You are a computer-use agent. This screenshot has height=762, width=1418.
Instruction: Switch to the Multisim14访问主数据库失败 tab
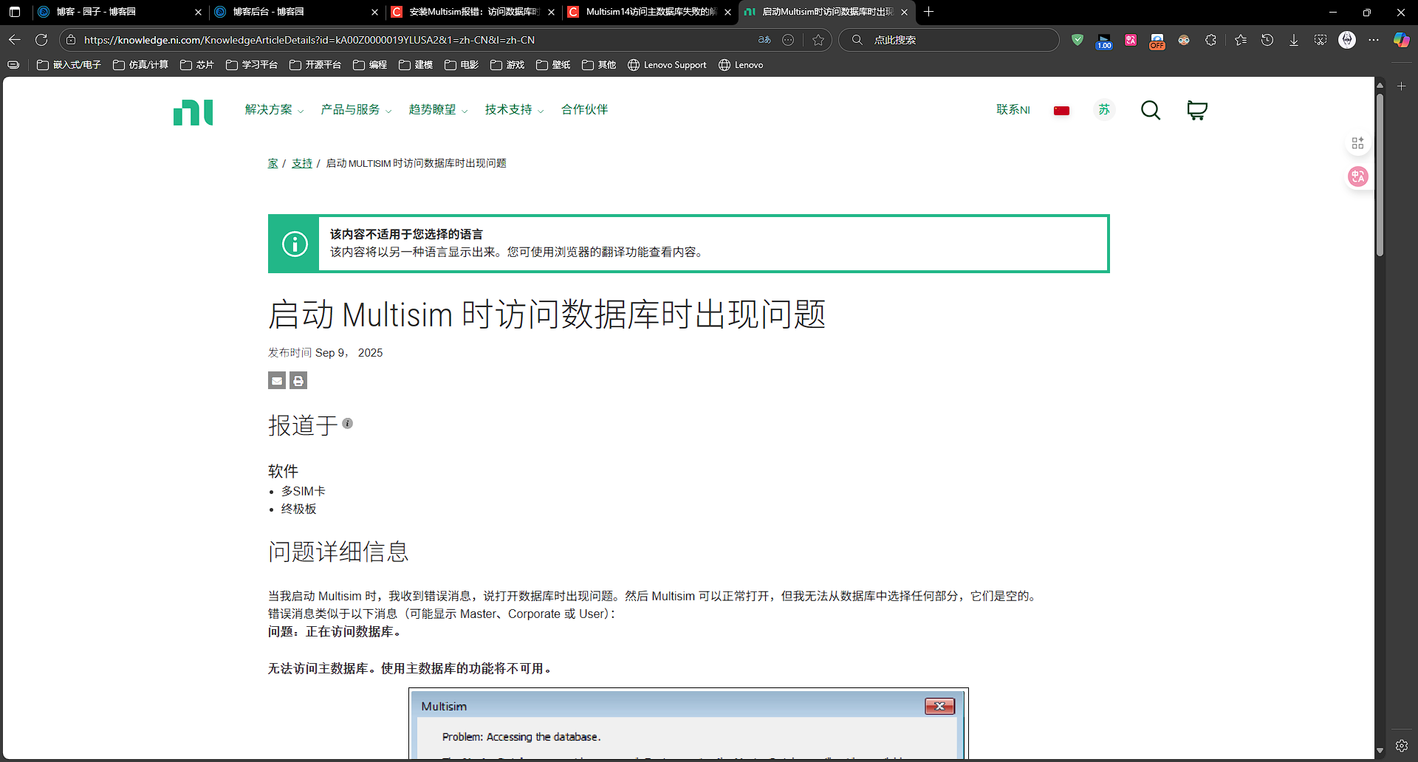click(650, 12)
